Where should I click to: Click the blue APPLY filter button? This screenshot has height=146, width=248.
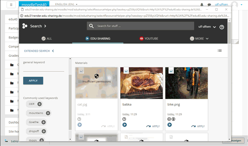coord(33,81)
